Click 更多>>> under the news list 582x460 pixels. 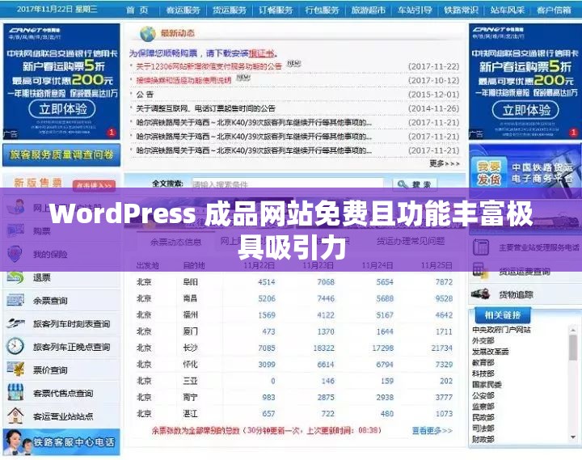445,163
